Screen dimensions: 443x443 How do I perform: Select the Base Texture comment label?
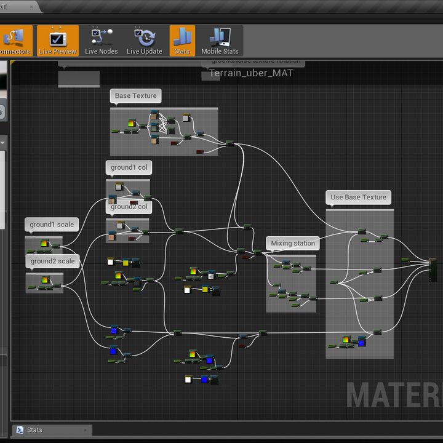click(135, 96)
